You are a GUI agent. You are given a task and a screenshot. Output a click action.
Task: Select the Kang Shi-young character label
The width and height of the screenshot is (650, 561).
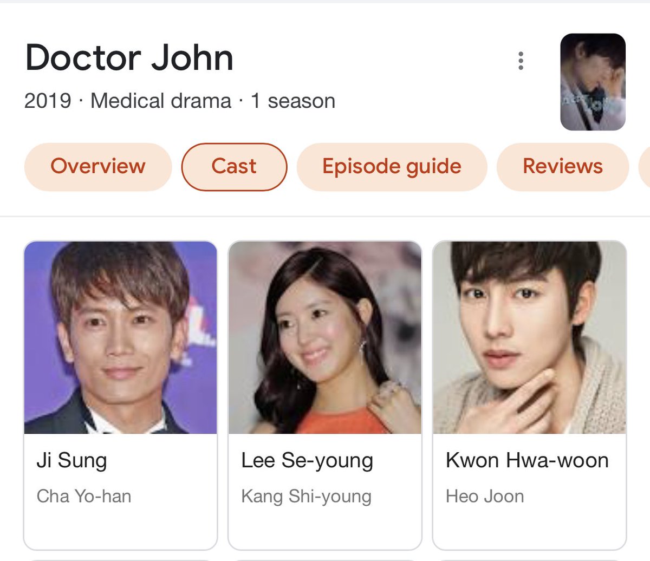306,497
